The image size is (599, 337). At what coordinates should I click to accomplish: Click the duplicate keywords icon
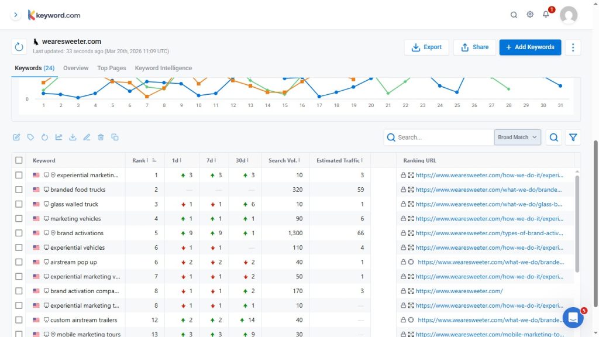(x=115, y=137)
